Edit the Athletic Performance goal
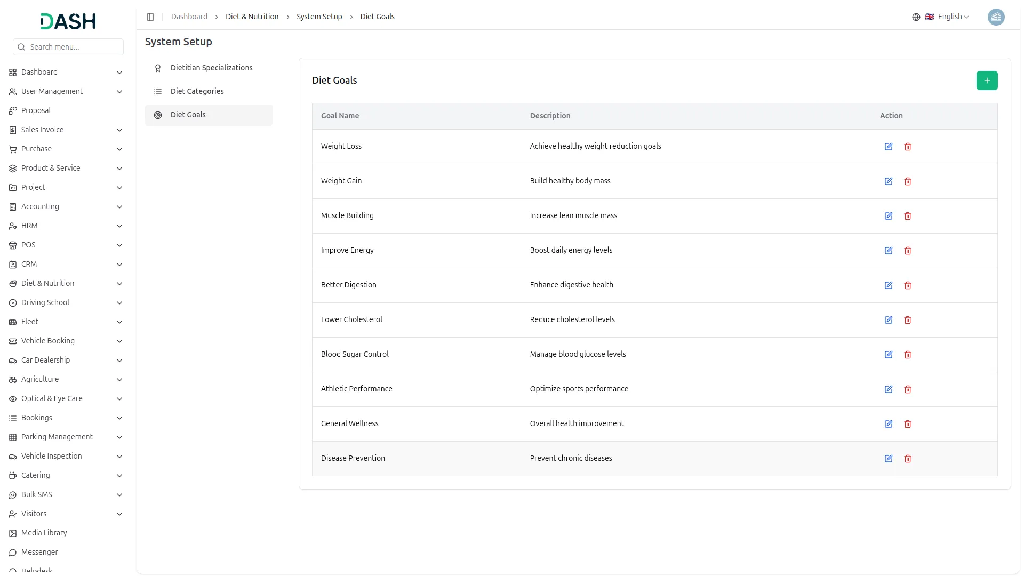 889,389
